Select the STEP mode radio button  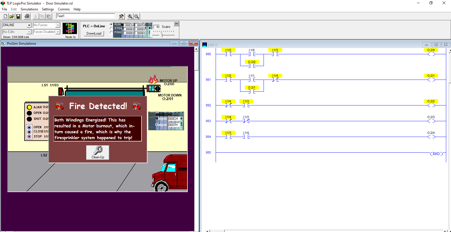pos(111,28)
